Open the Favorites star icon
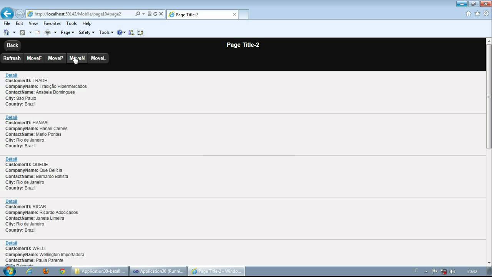Viewport: 492px width, 277px height. click(x=477, y=14)
